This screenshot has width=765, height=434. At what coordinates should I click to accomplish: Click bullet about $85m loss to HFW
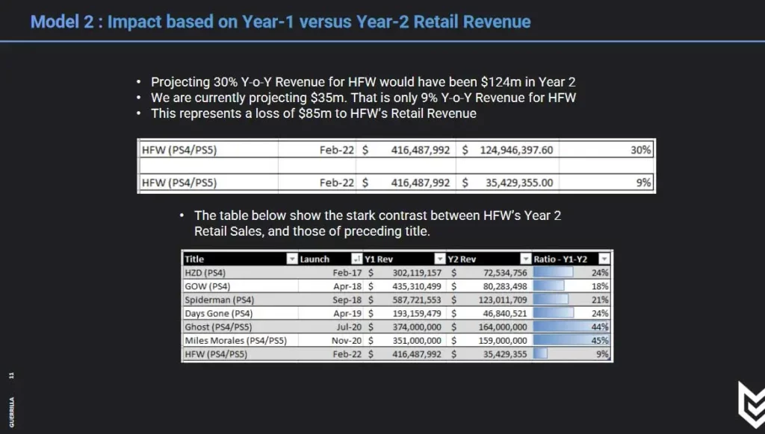pyautogui.click(x=313, y=113)
